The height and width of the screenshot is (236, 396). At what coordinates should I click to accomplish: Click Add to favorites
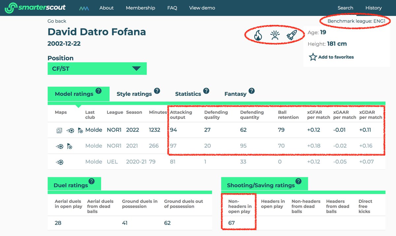pos(336,57)
